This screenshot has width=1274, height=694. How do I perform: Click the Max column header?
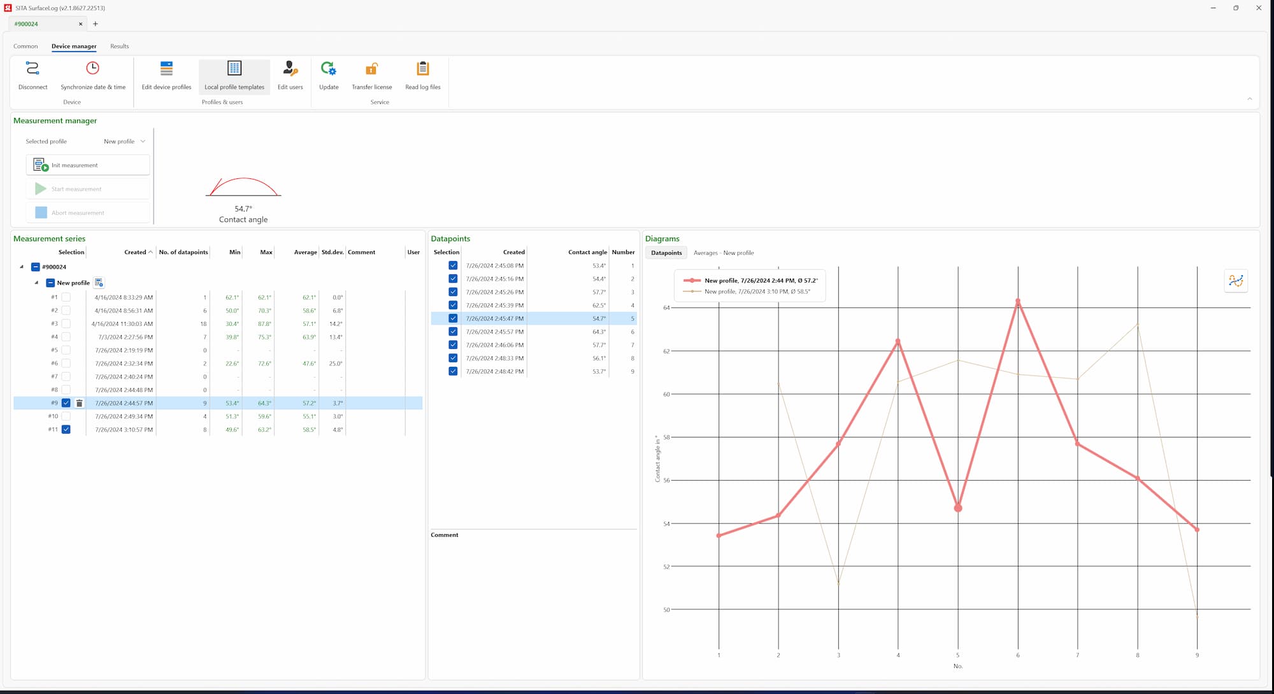pyautogui.click(x=266, y=252)
